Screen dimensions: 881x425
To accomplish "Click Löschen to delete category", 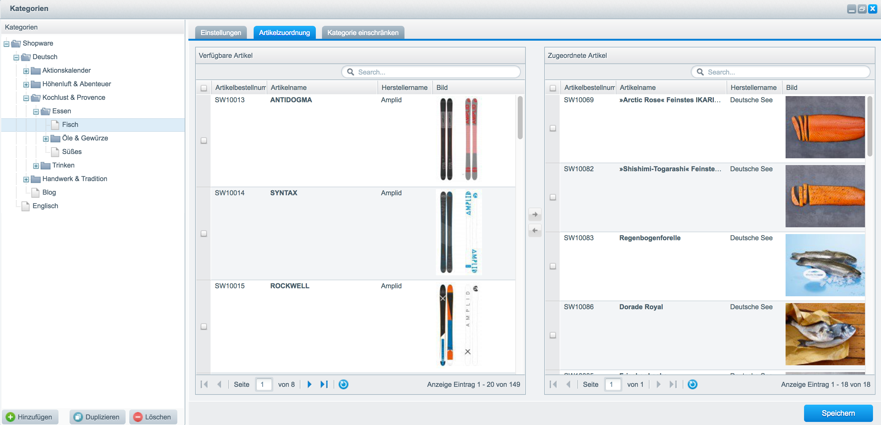I will (153, 417).
